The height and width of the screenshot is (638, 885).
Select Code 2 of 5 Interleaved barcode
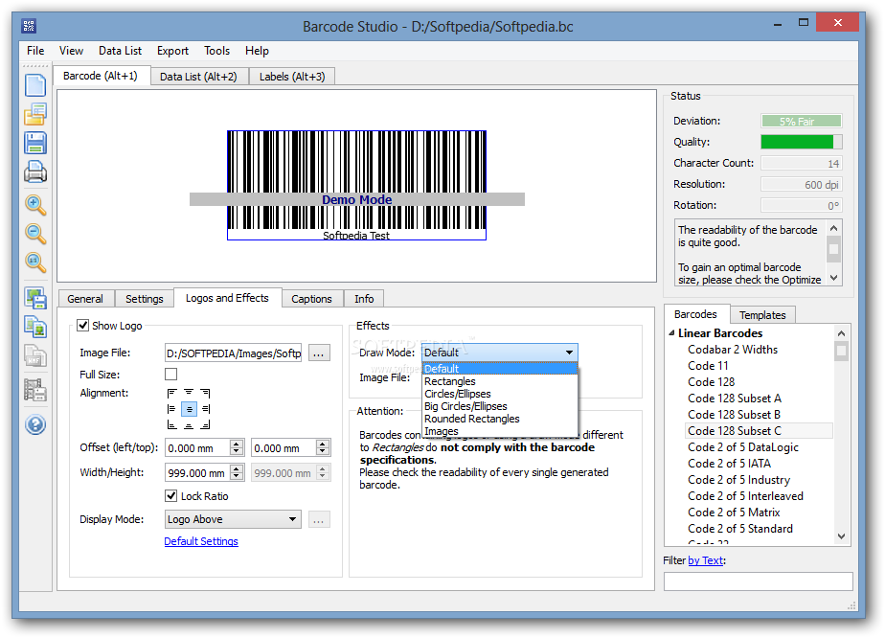tap(745, 495)
